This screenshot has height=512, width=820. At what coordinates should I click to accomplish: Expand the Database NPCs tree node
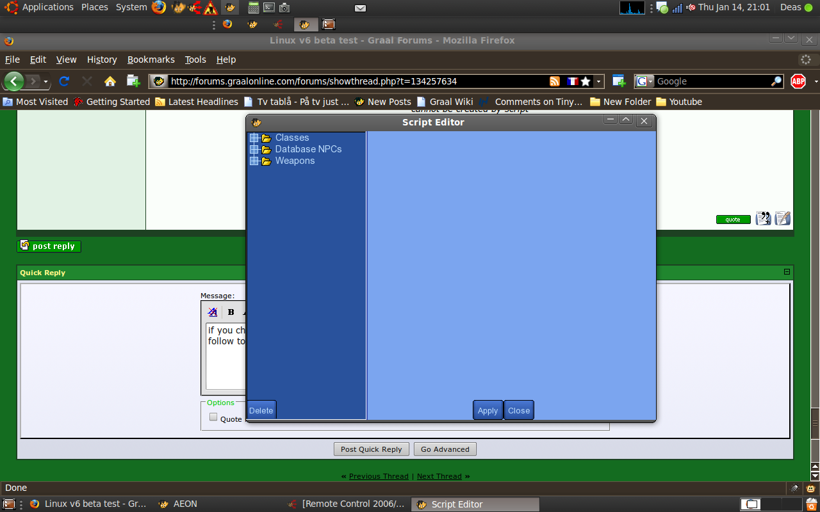[254, 150]
